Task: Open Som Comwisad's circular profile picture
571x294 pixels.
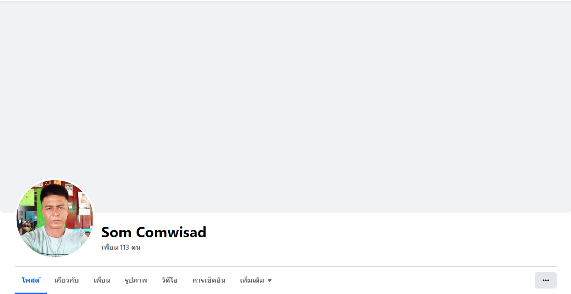Action: (55, 218)
